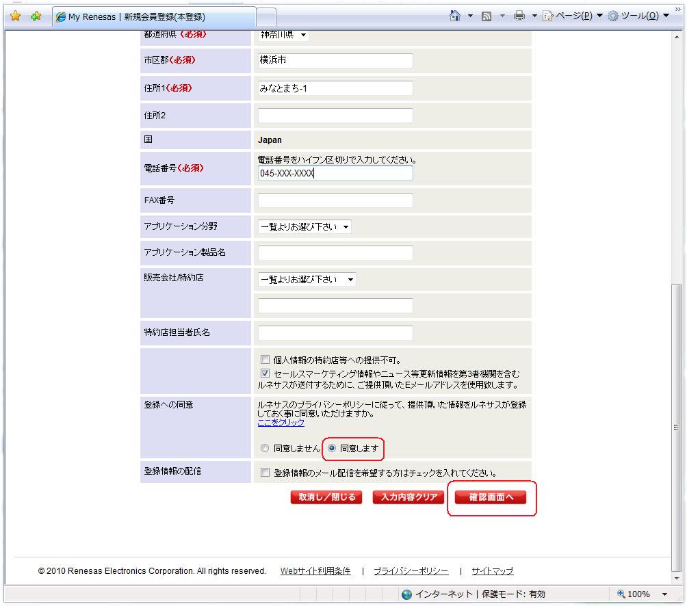Viewport: 687px width, 606px height.
Task: Uncheck the sales marketing email consent checkbox
Action: pyautogui.click(x=265, y=374)
